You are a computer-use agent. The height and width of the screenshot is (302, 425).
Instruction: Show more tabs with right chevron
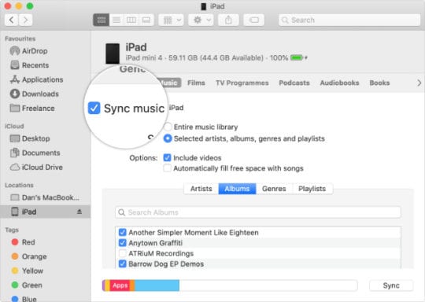pyautogui.click(x=419, y=83)
